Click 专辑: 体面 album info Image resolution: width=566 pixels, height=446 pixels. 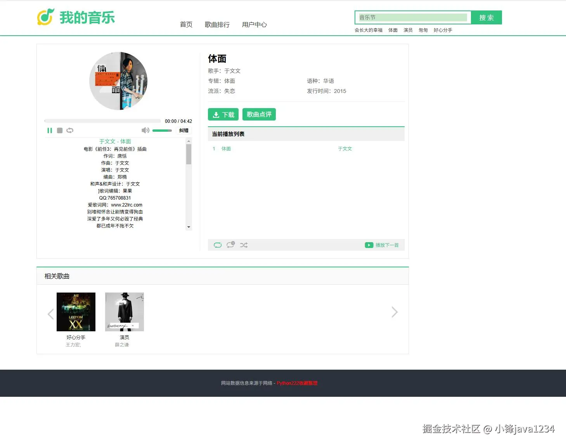tap(222, 81)
